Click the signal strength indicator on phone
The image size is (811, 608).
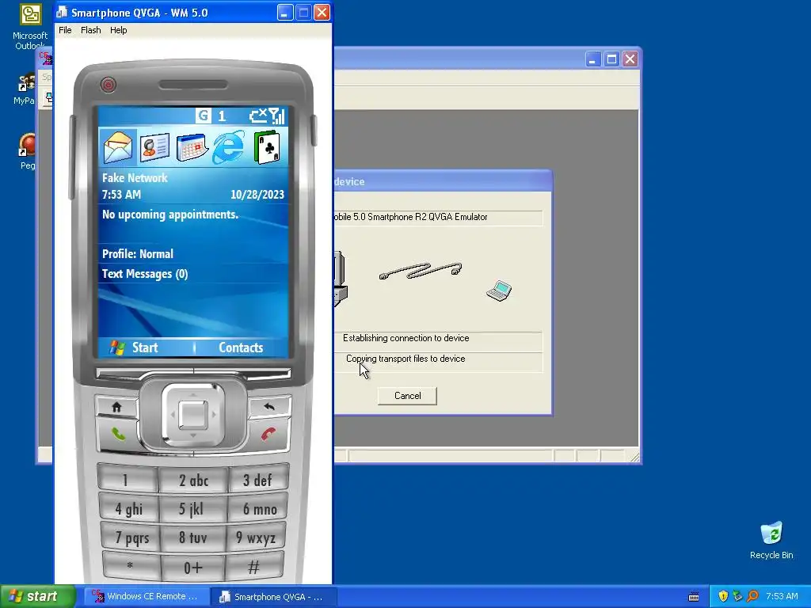tap(276, 116)
